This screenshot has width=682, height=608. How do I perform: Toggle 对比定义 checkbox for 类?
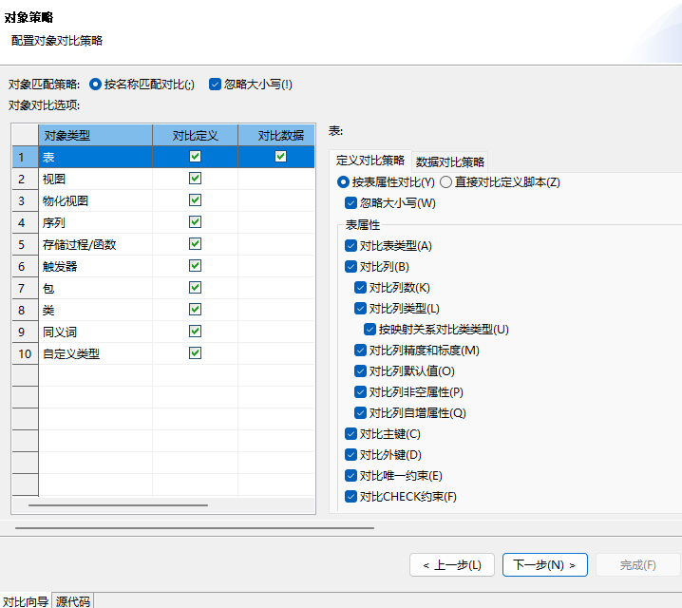click(196, 309)
